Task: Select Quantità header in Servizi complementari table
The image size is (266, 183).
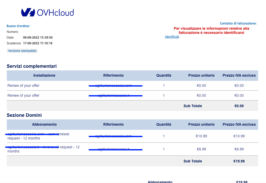Action: (x=164, y=75)
